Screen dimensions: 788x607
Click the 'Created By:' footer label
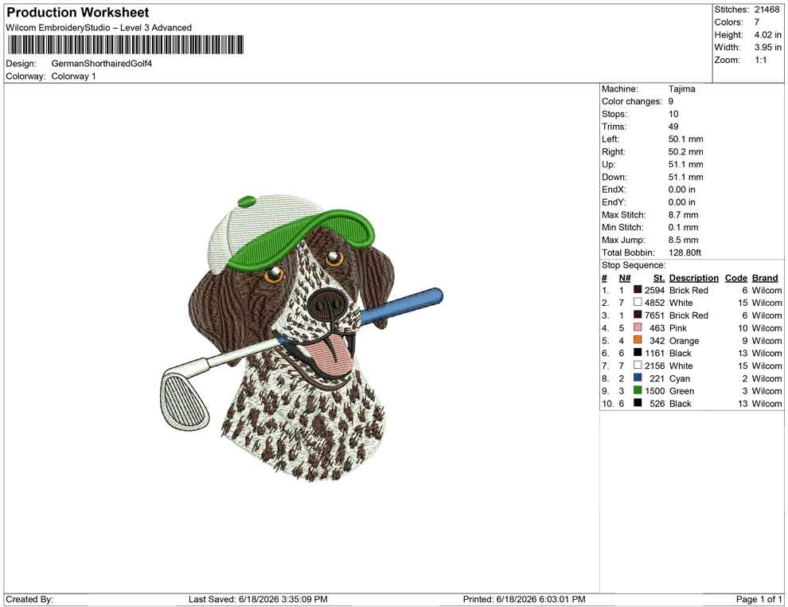pyautogui.click(x=29, y=599)
